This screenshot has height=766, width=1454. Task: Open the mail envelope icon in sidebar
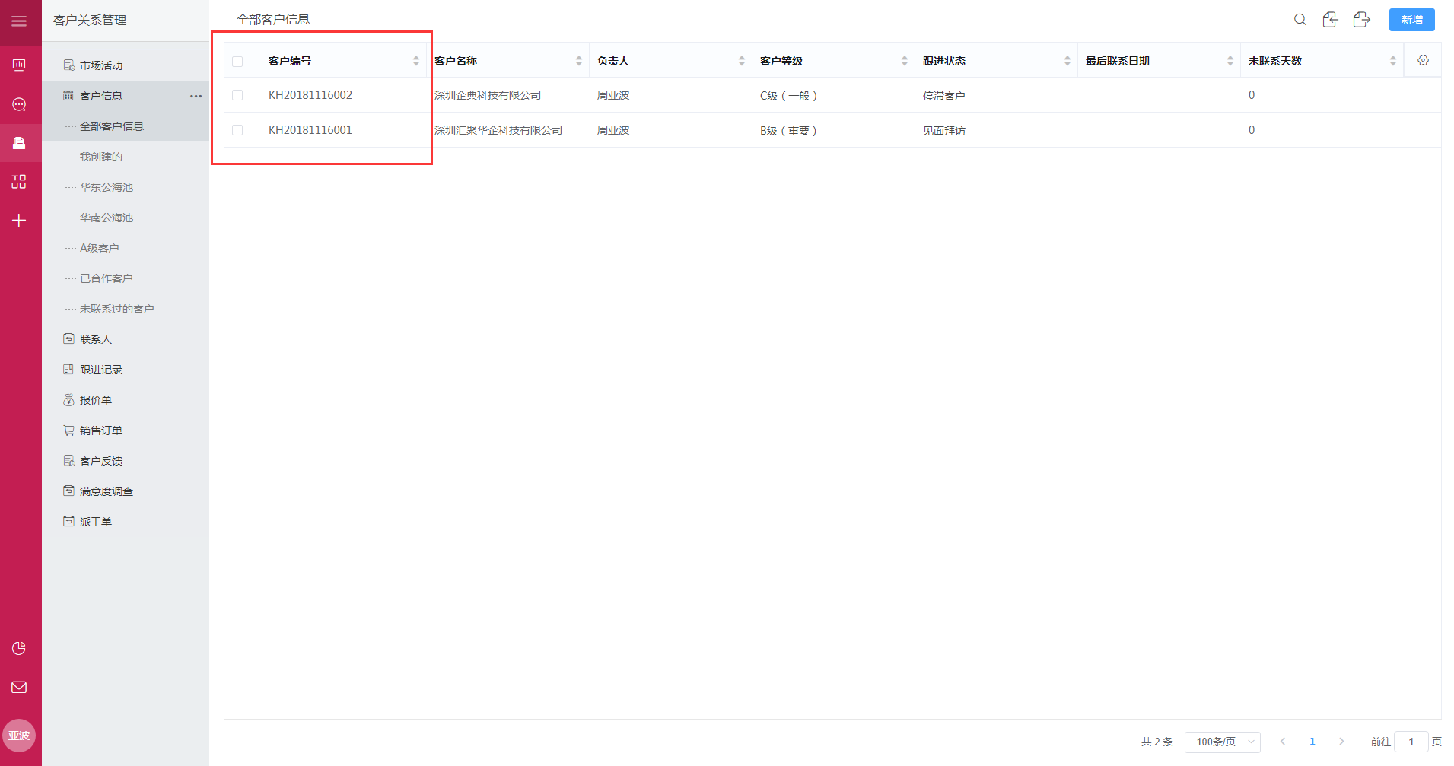coord(19,687)
